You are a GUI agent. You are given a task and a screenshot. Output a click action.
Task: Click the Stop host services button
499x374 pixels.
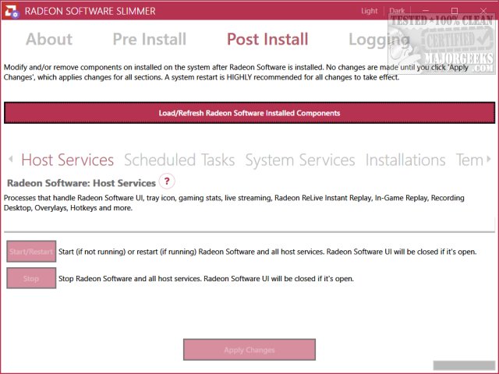tap(31, 278)
